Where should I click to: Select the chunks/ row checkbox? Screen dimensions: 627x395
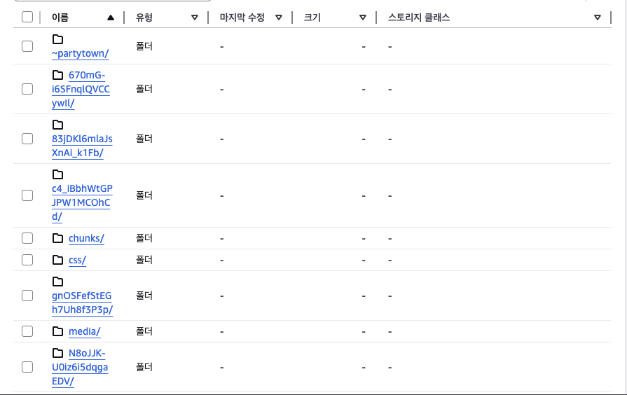click(27, 238)
